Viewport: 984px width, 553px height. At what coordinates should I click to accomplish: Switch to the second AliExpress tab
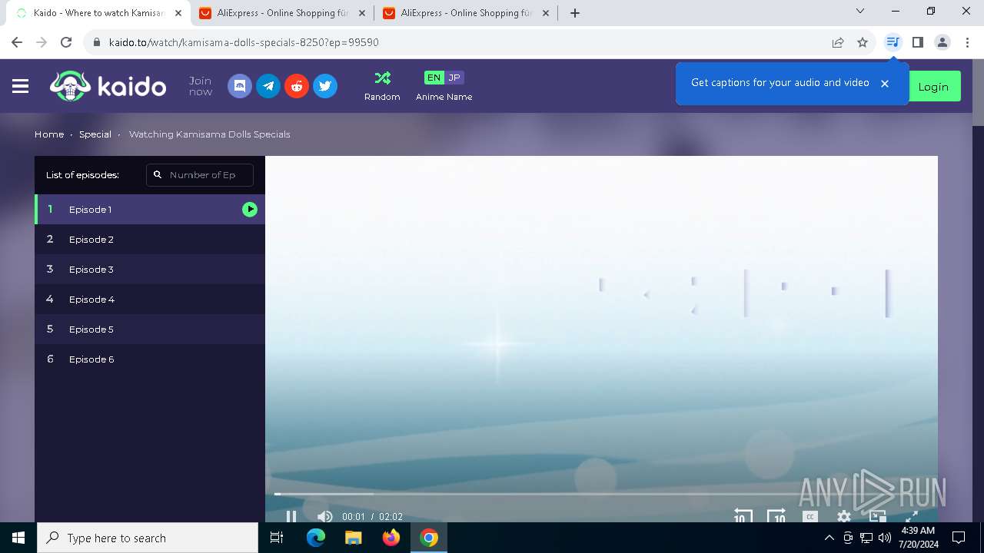point(466,13)
